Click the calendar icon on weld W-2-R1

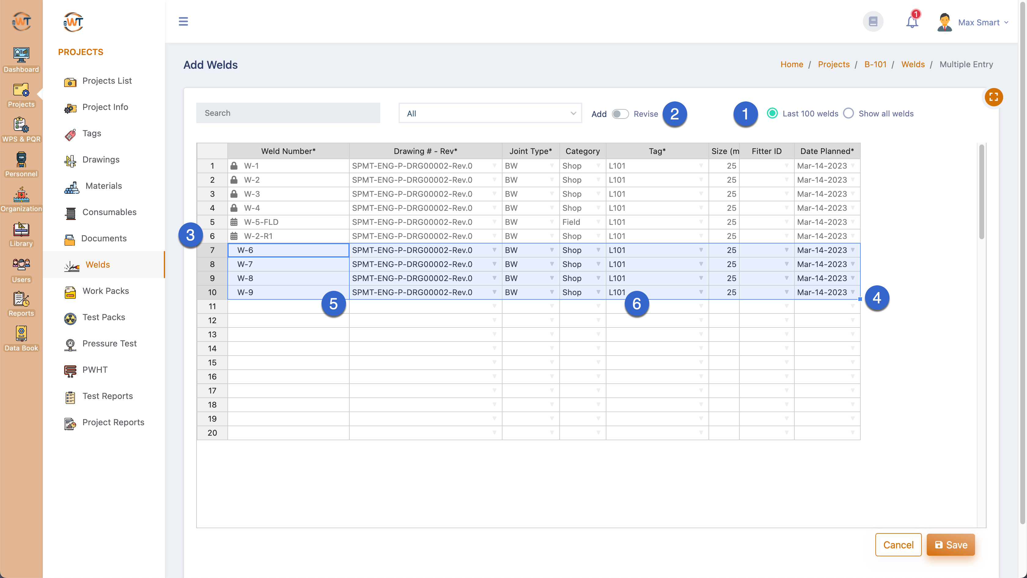click(x=234, y=236)
